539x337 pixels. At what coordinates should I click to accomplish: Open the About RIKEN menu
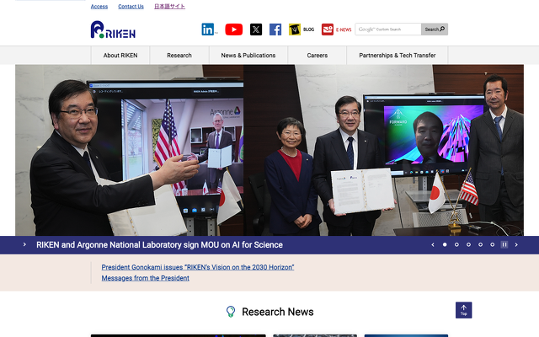120,56
